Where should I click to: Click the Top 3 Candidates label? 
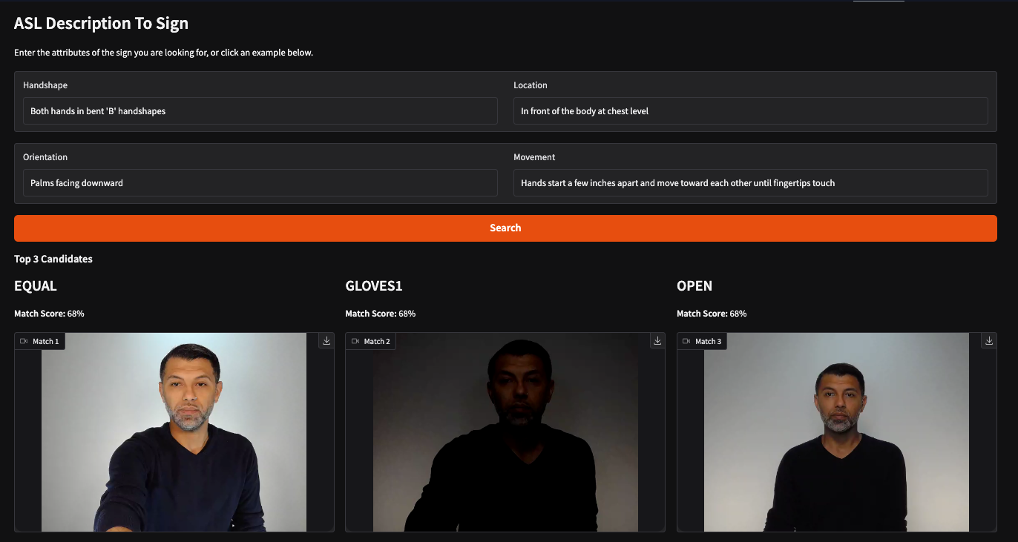[x=53, y=259]
